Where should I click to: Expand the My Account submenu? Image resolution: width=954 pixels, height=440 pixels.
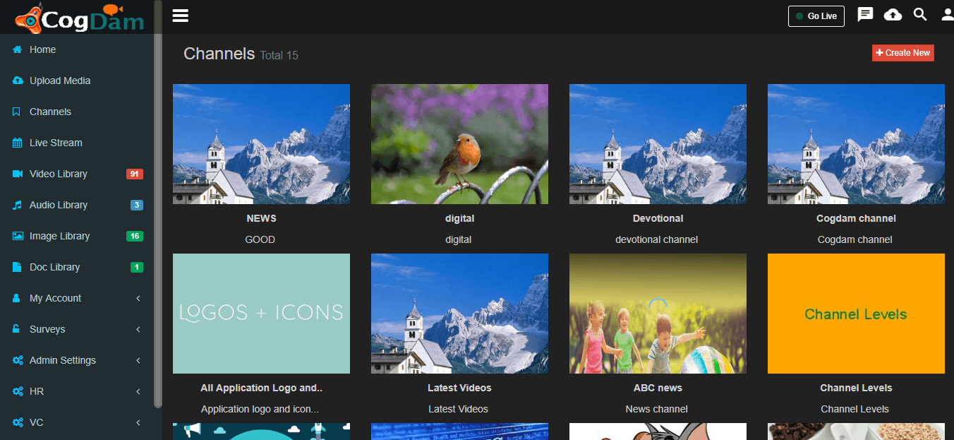click(x=138, y=298)
